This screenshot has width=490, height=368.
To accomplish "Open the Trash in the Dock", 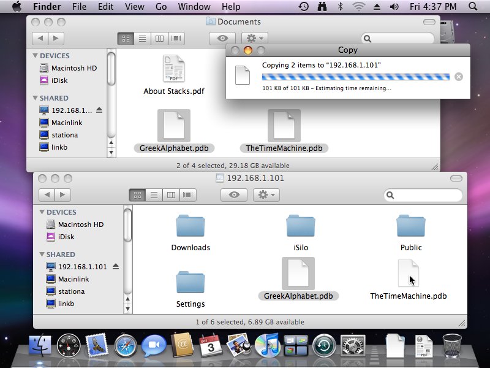I will pyautogui.click(x=452, y=347).
